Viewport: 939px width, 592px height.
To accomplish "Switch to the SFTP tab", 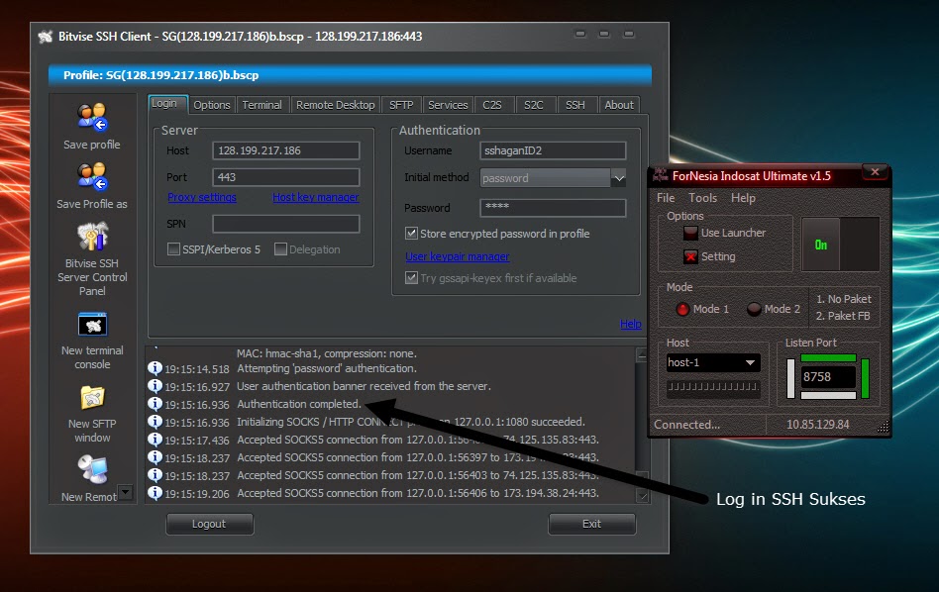I will [401, 105].
